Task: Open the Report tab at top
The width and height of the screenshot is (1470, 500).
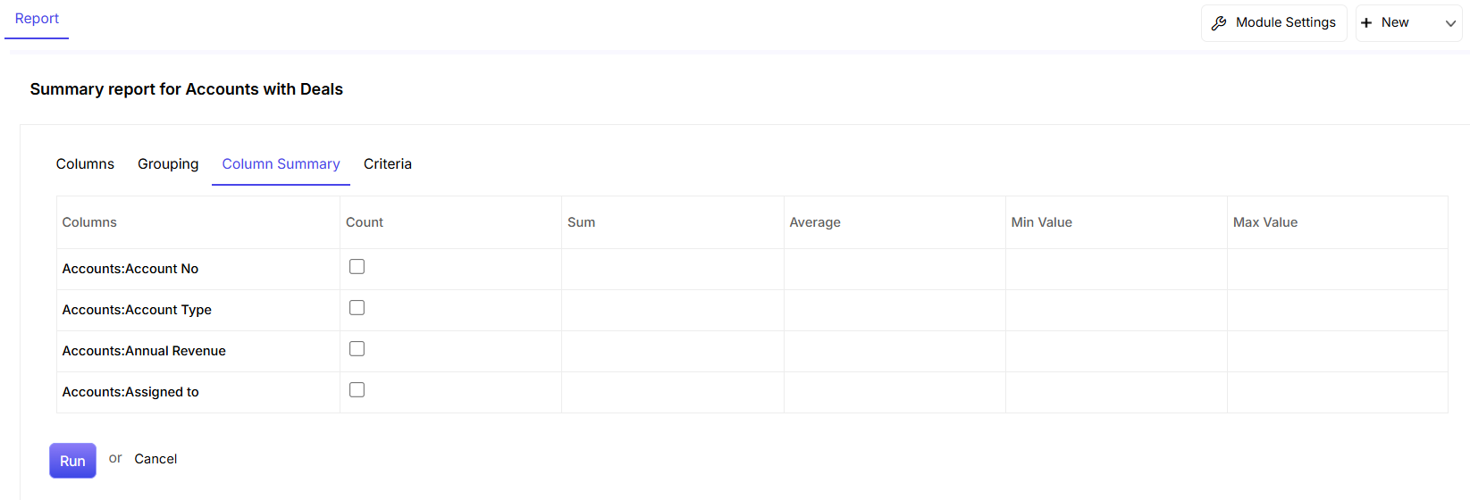Action: pyautogui.click(x=37, y=19)
